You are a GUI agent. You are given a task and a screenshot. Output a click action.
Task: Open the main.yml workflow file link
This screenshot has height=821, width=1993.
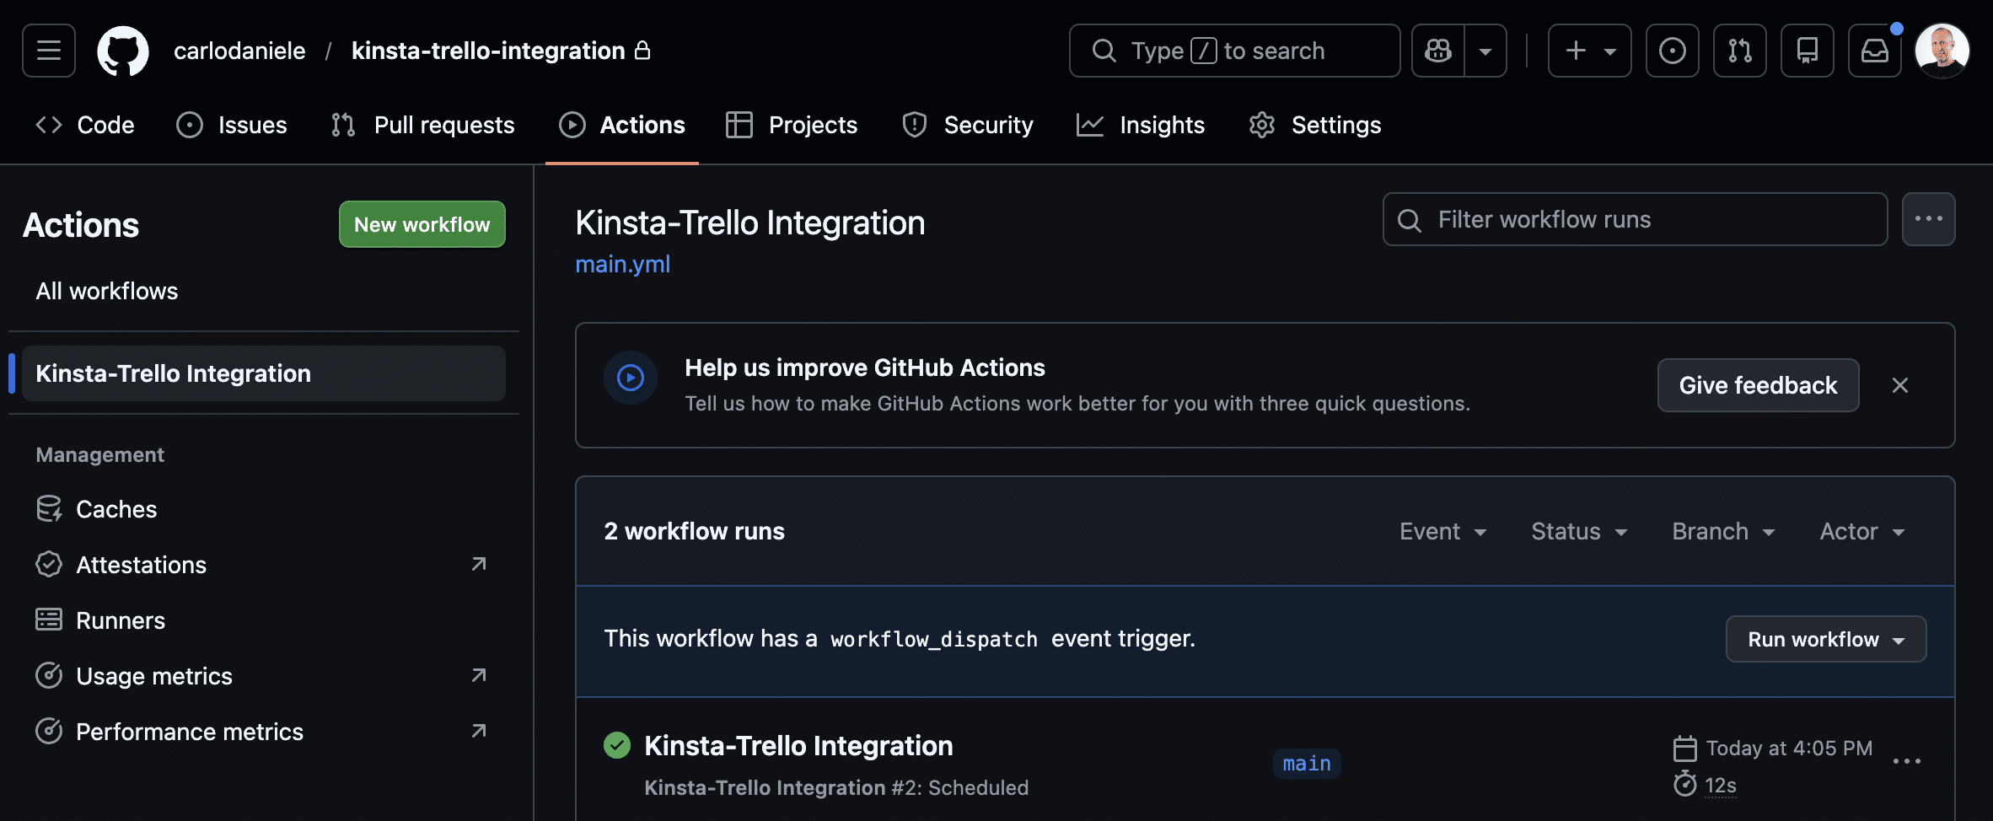[x=622, y=264]
